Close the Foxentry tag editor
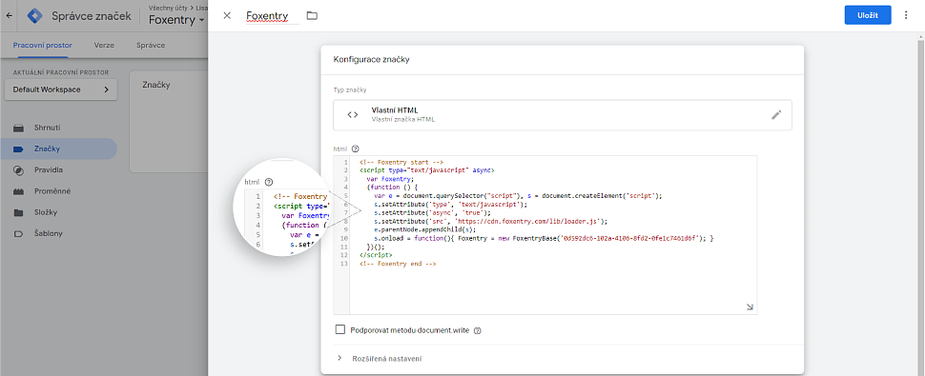Image resolution: width=925 pixels, height=376 pixels. click(x=227, y=15)
